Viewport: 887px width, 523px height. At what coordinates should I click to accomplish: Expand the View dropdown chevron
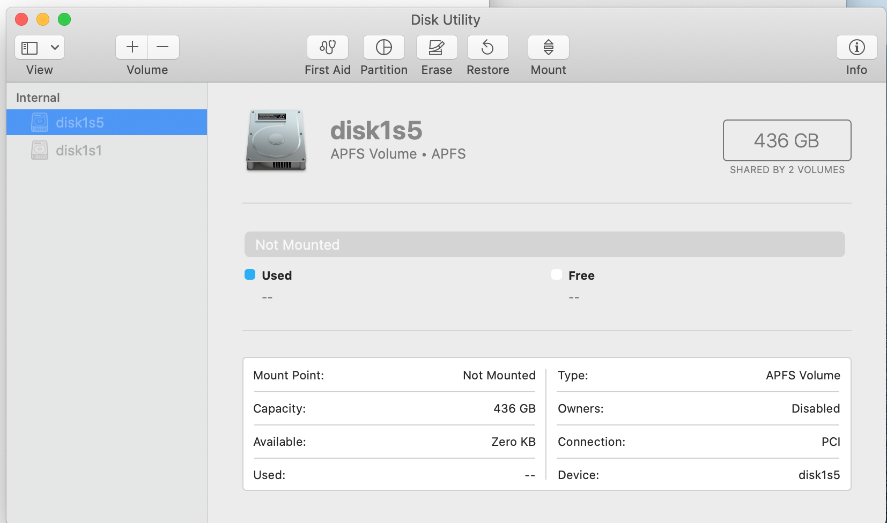pos(55,48)
